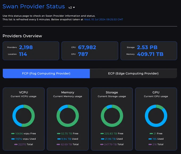Click purple legend swatch for 247.79 TB Total

(102, 144)
